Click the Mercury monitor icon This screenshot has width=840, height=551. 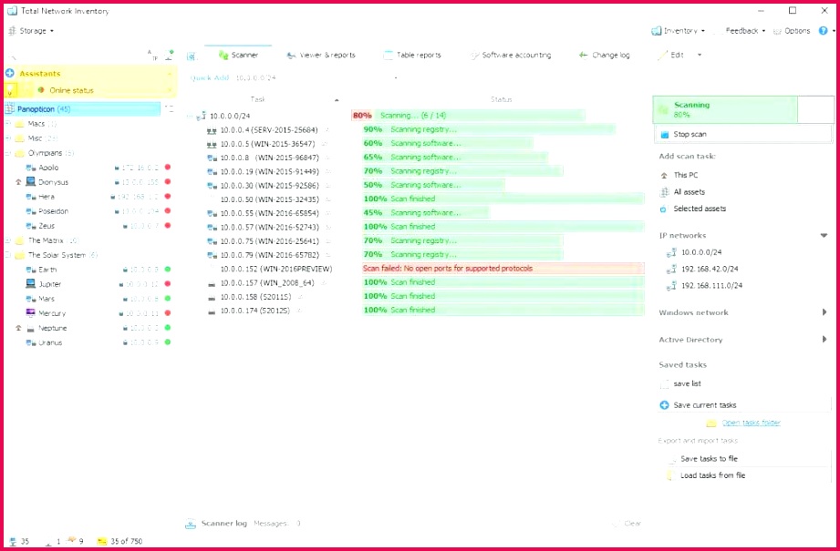[x=30, y=313]
